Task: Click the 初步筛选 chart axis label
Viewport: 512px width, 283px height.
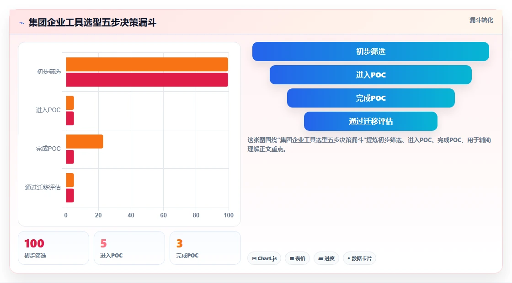Action: tap(48, 72)
